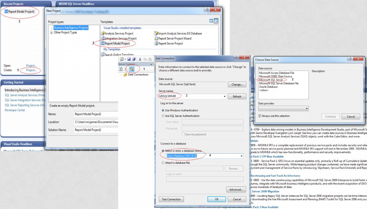Click the Advanced... button
Image resolution: width=367 pixels, height=209 pixels.
coord(236,190)
